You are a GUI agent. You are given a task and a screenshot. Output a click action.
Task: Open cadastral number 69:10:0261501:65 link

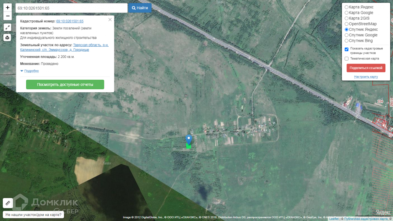coord(70,21)
